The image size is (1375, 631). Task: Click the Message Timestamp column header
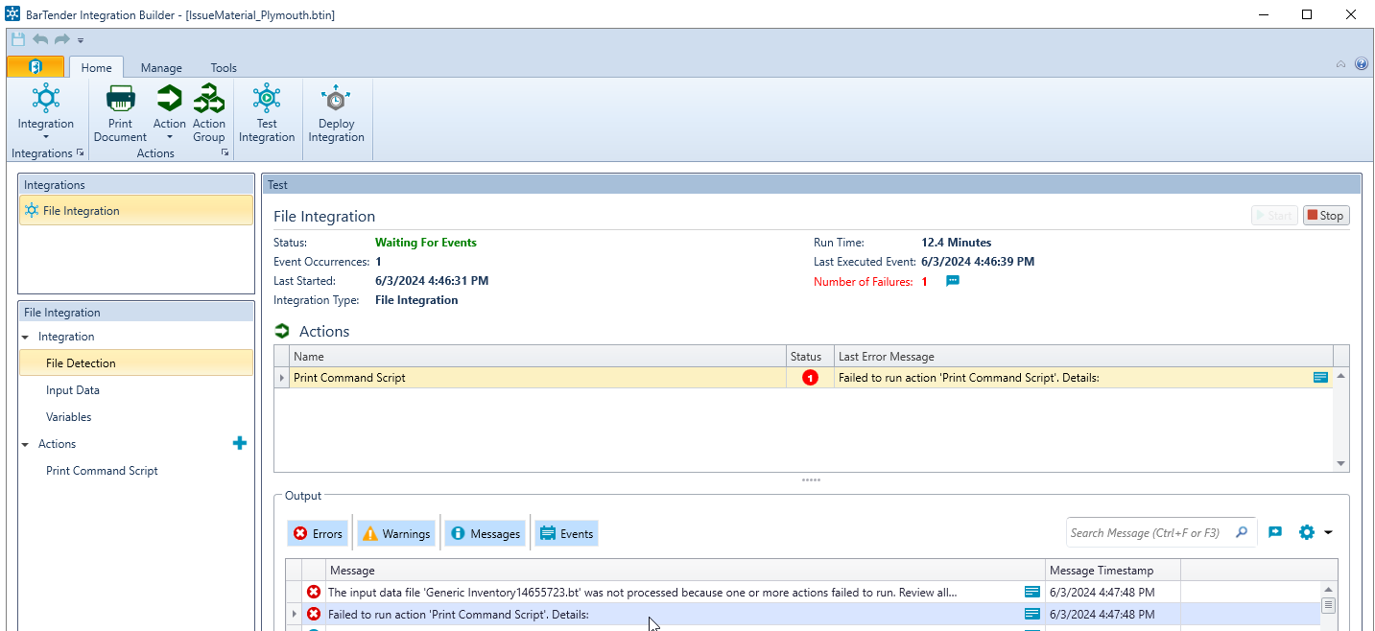point(1113,571)
